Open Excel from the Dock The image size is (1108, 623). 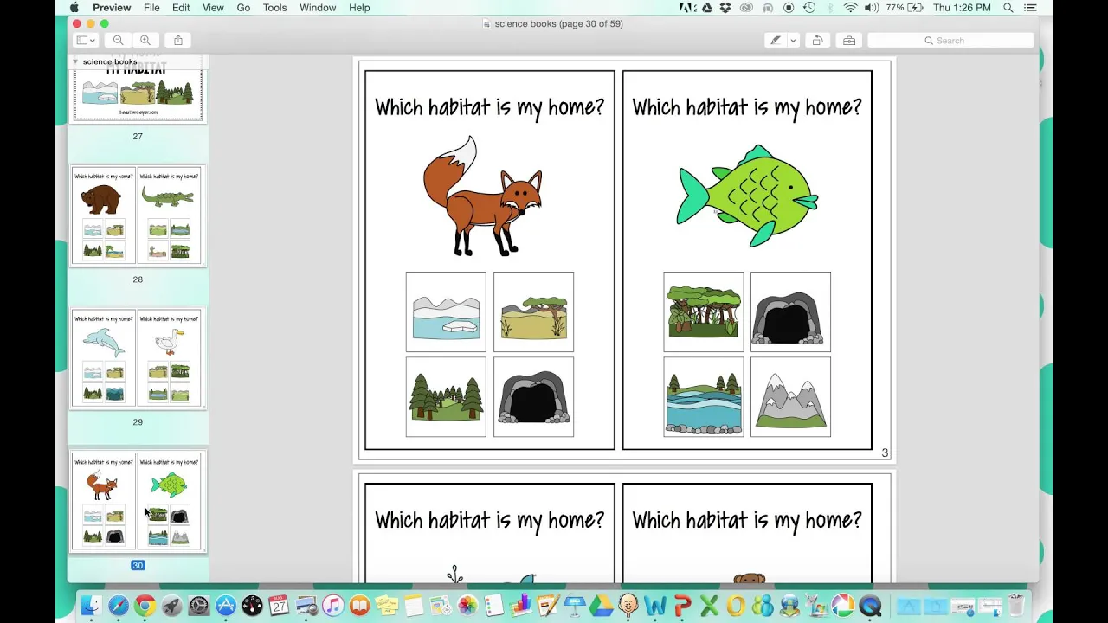coord(709,606)
